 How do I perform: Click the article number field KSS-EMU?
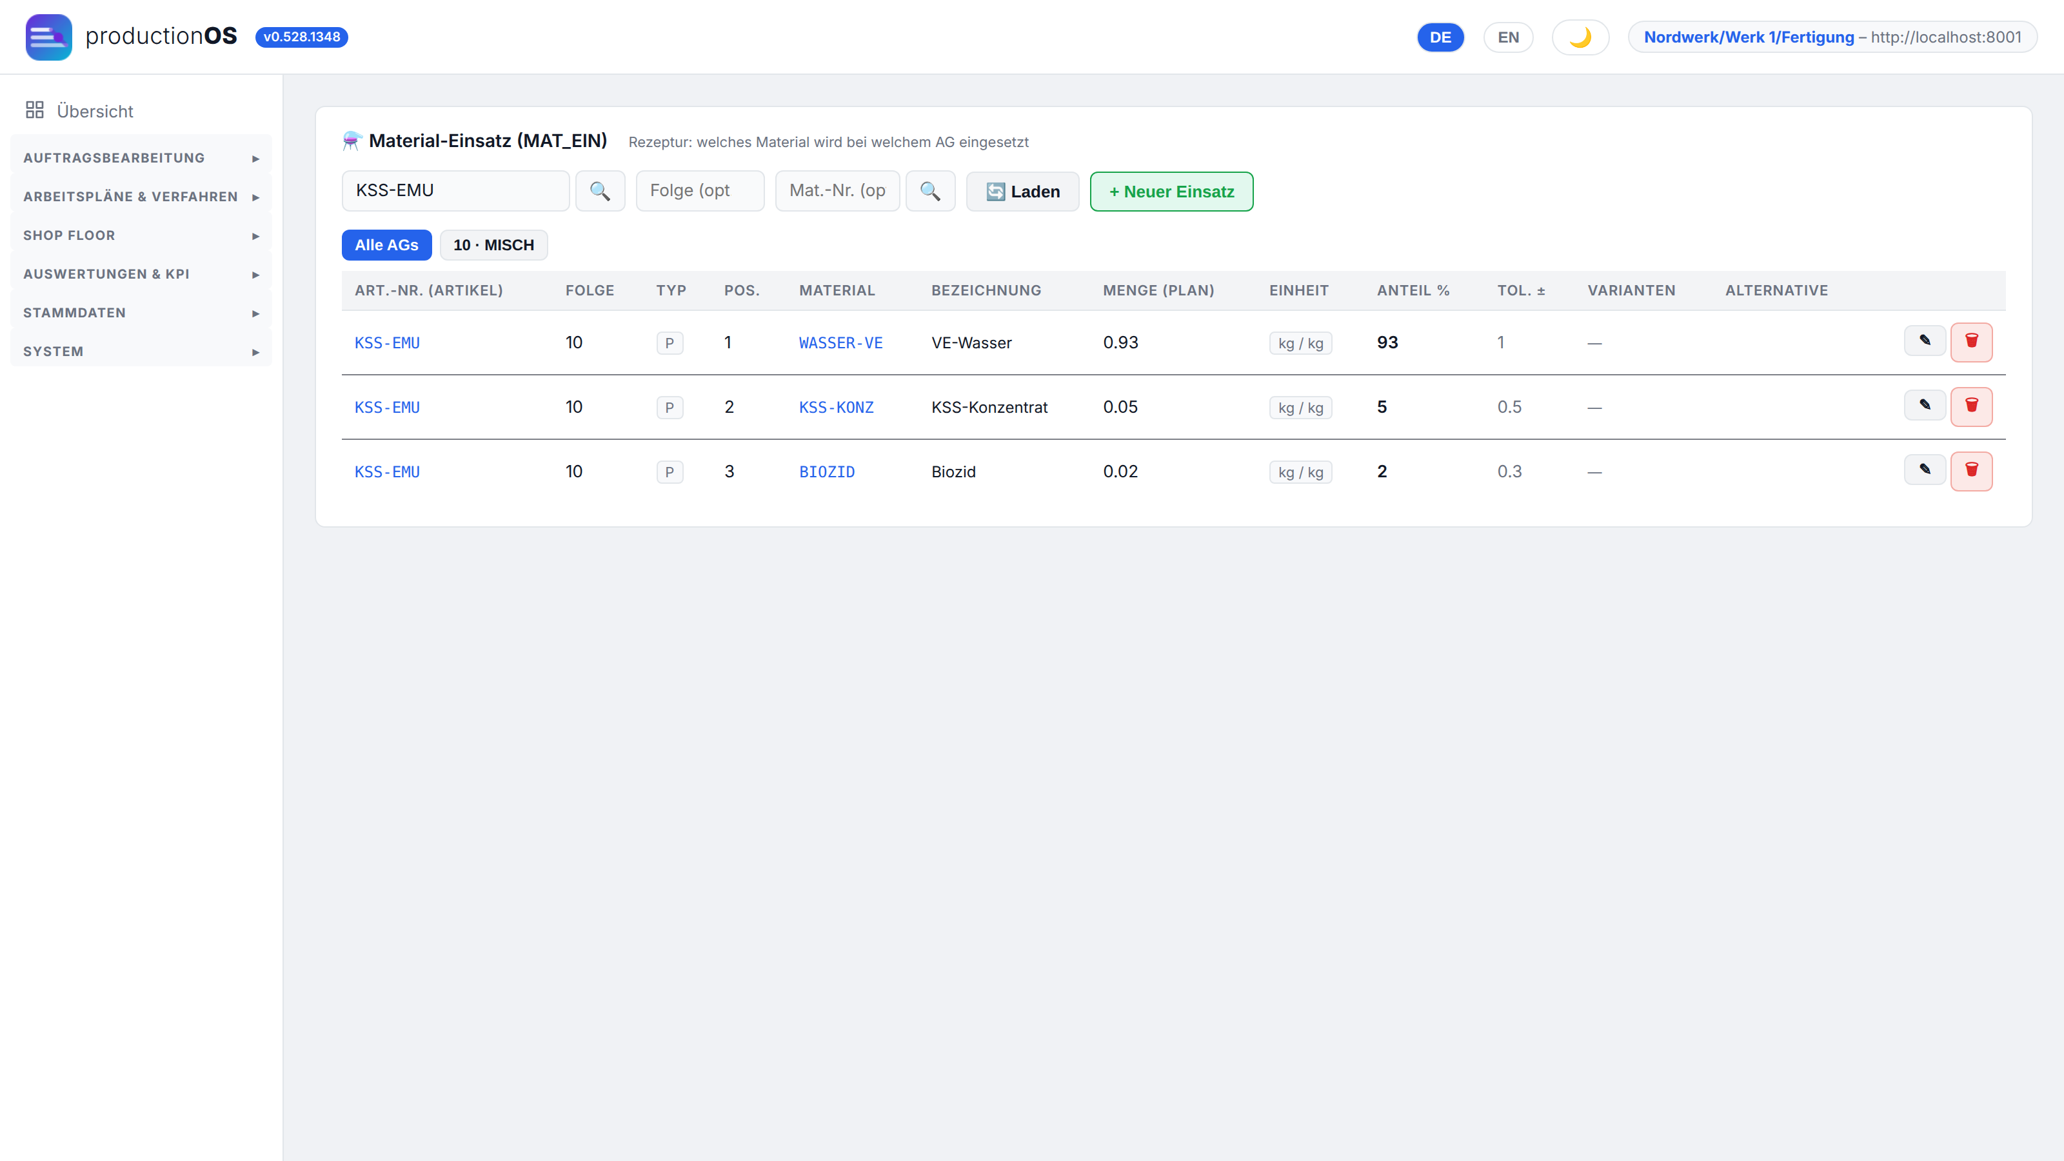tap(455, 191)
